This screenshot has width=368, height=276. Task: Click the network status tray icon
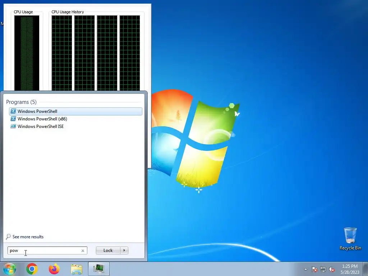click(323, 269)
